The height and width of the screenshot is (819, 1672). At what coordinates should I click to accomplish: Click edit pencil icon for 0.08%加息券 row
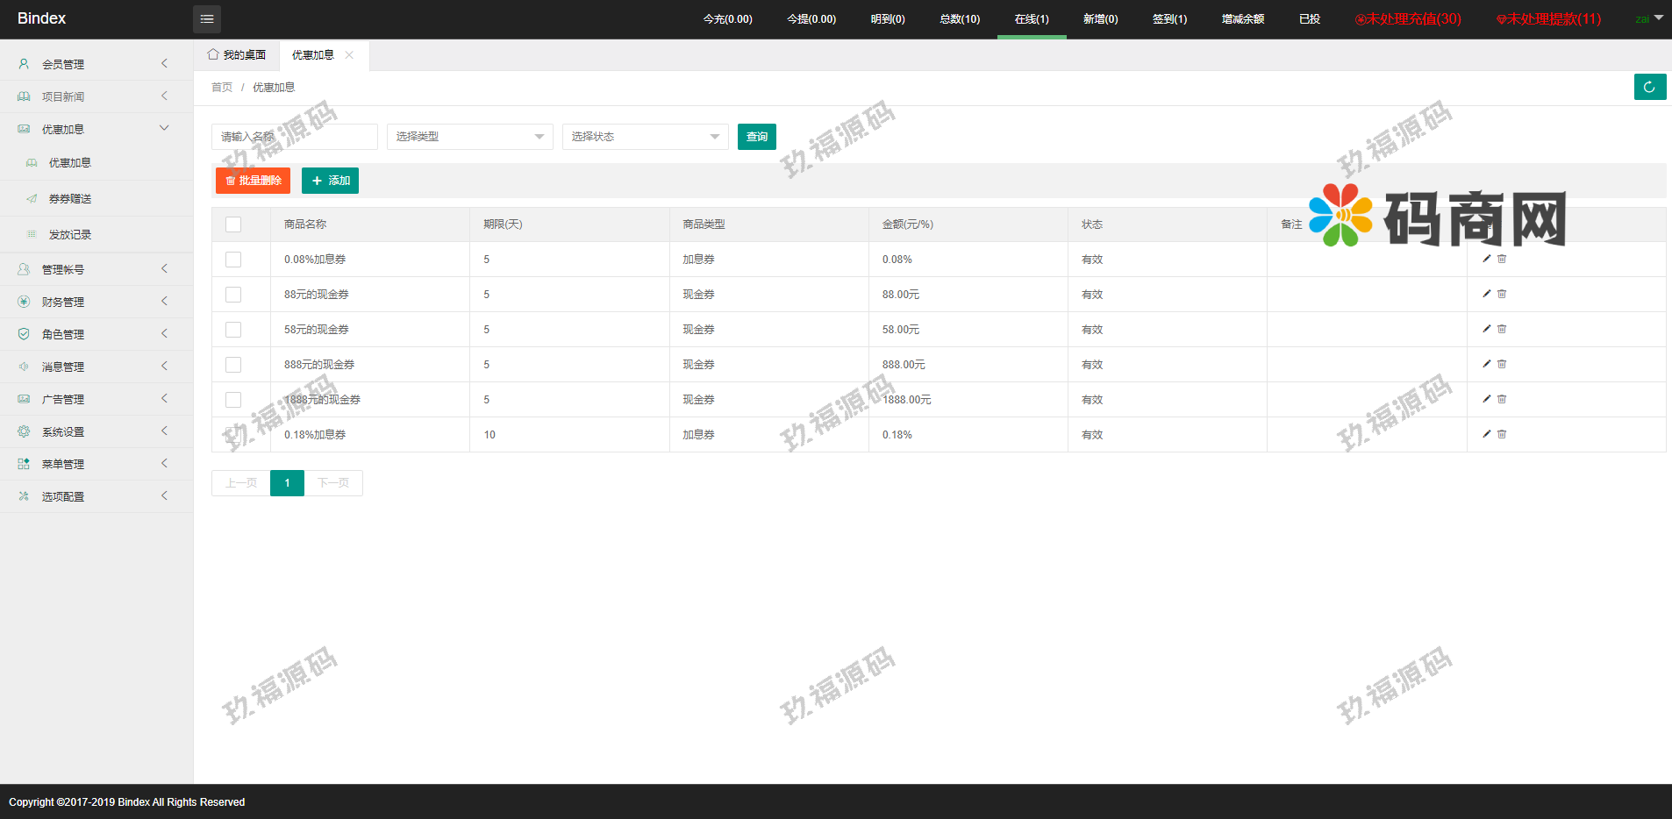coord(1486,259)
